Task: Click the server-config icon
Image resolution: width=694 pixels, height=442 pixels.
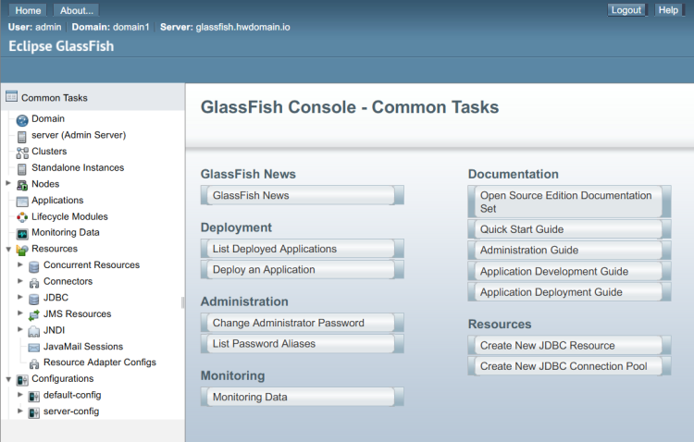Action: pyautogui.click(x=33, y=412)
